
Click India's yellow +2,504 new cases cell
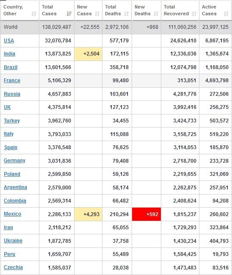click(88, 54)
